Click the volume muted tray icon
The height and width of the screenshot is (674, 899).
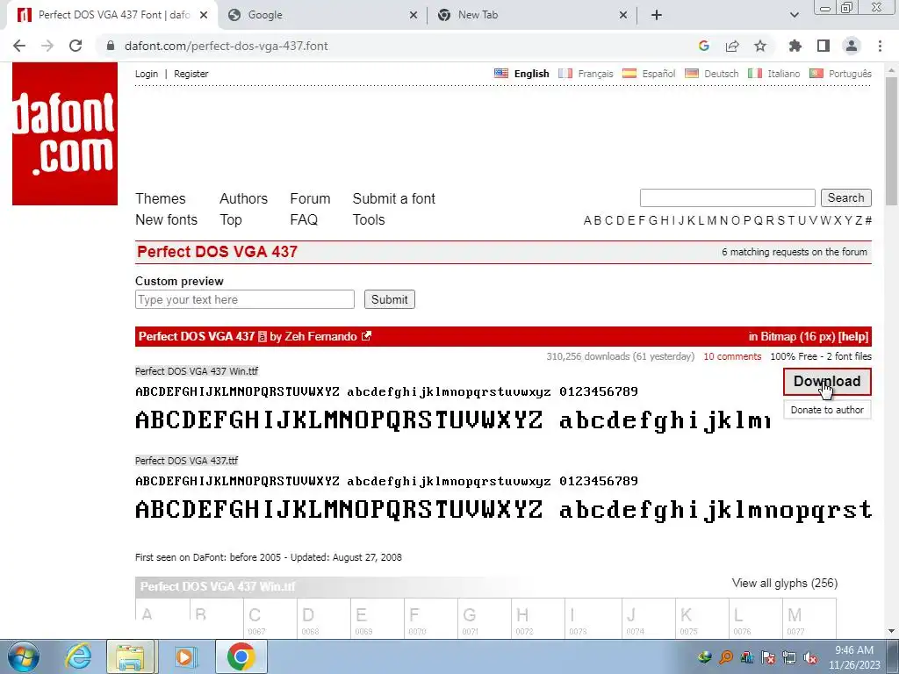810,657
